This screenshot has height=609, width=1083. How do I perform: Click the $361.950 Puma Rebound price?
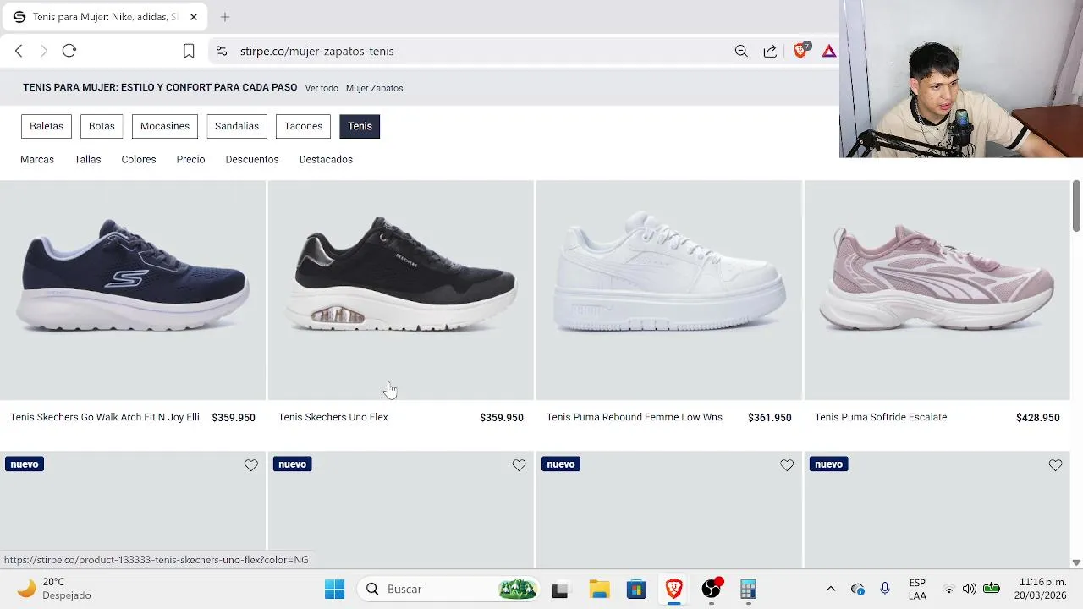click(x=770, y=418)
